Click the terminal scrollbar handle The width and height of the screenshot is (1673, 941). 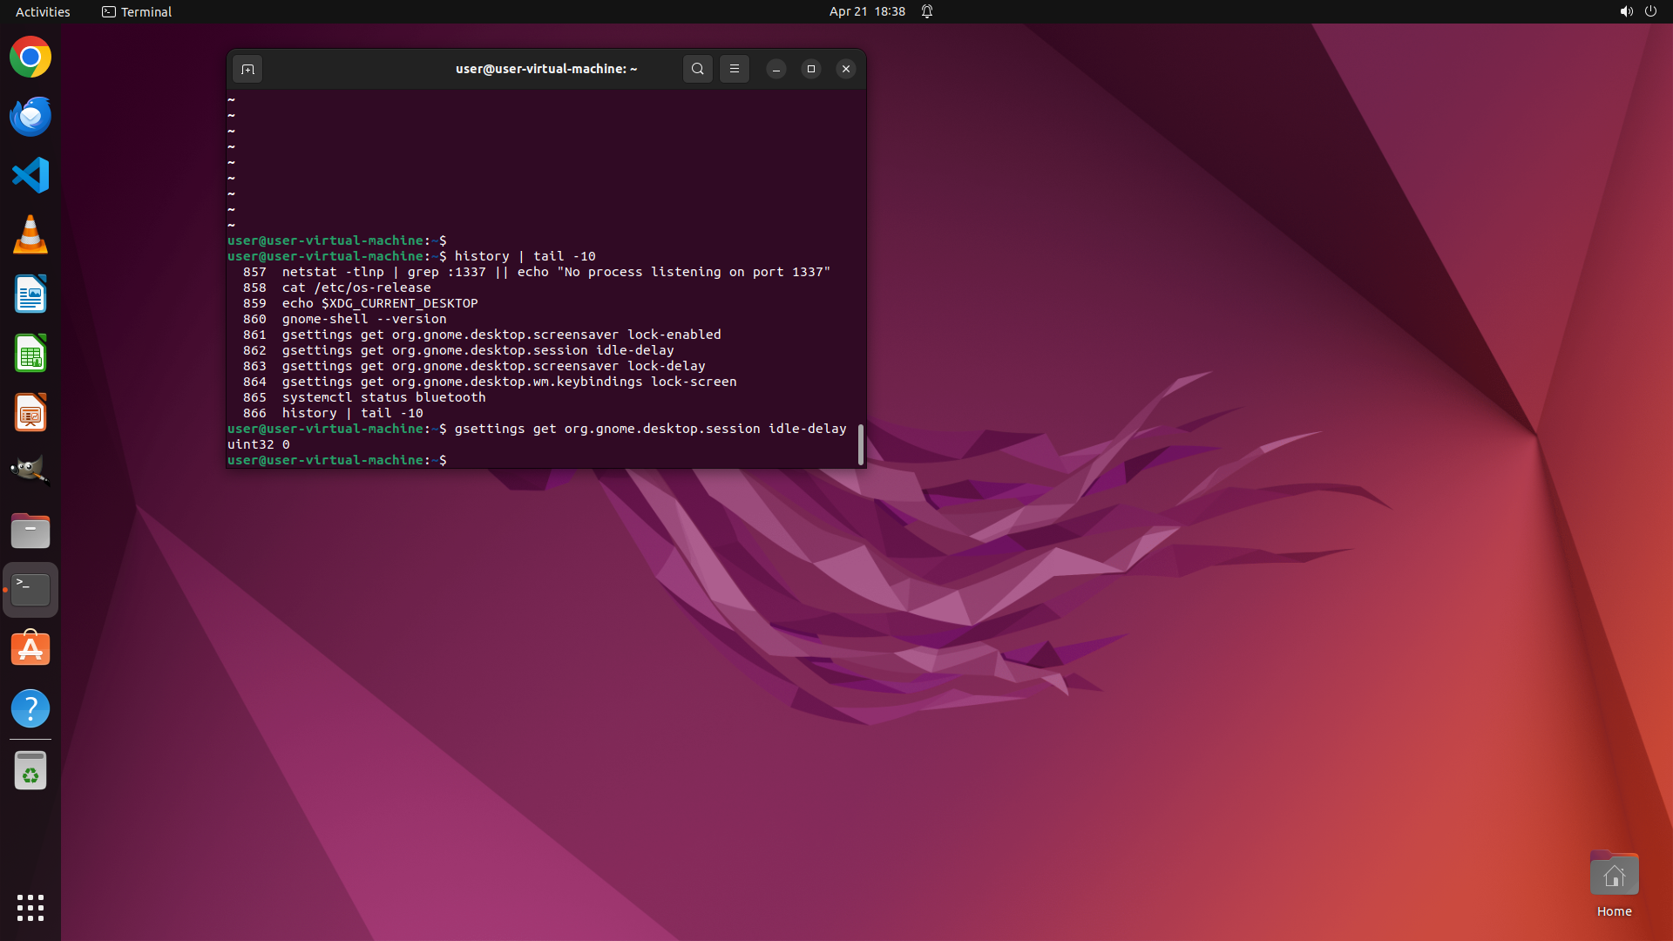861,444
